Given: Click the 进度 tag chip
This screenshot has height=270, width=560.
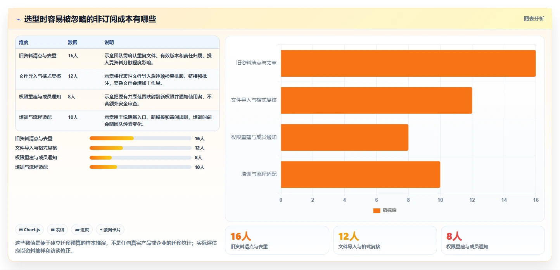Looking at the screenshot, I should pos(82,230).
